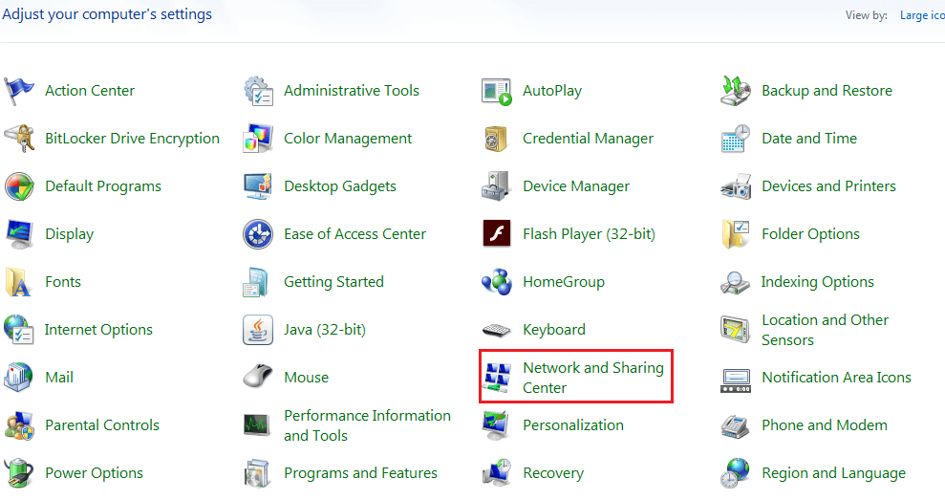Click the Action Center link text
This screenshot has height=500, width=945.
(x=90, y=91)
